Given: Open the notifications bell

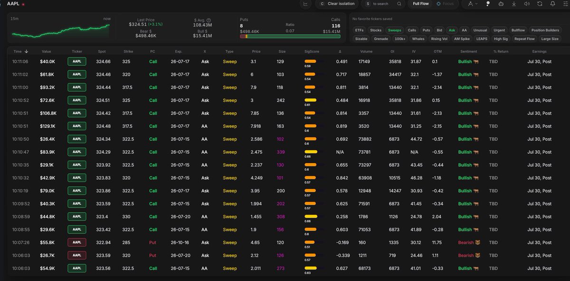Looking at the screenshot, I should 553,4.
